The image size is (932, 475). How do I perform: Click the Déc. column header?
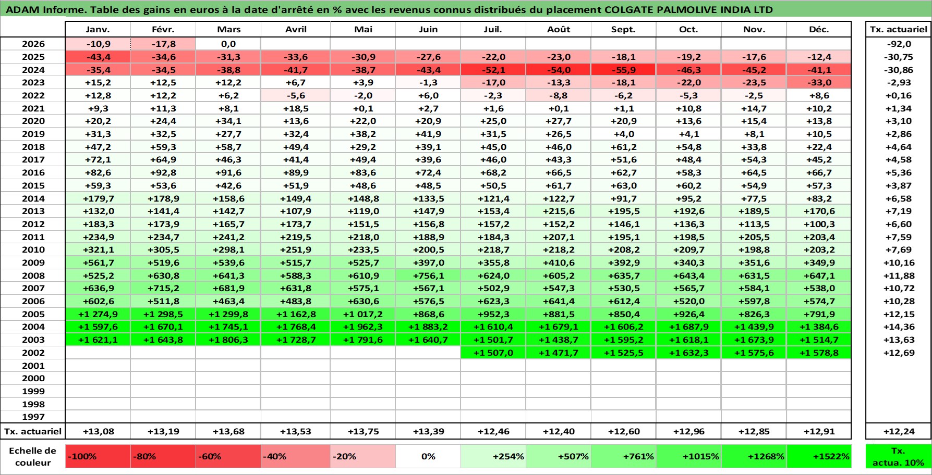[819, 30]
